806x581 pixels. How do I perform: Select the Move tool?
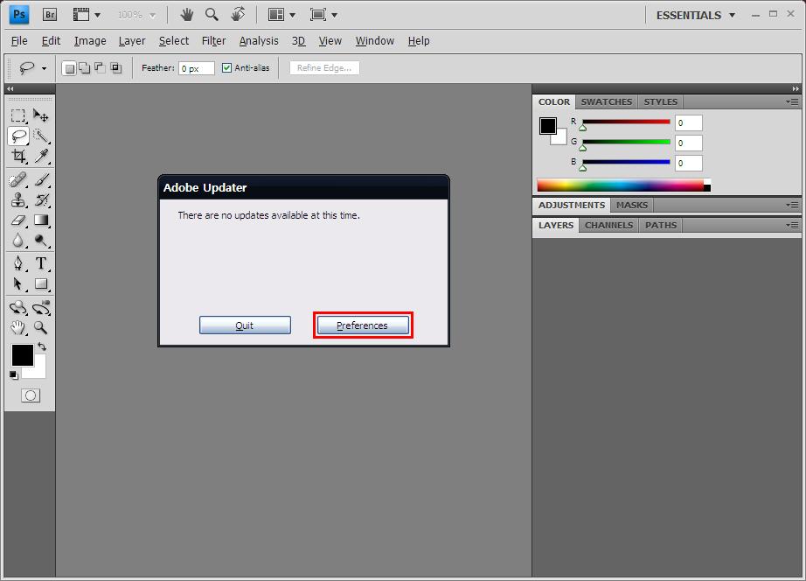click(x=40, y=115)
